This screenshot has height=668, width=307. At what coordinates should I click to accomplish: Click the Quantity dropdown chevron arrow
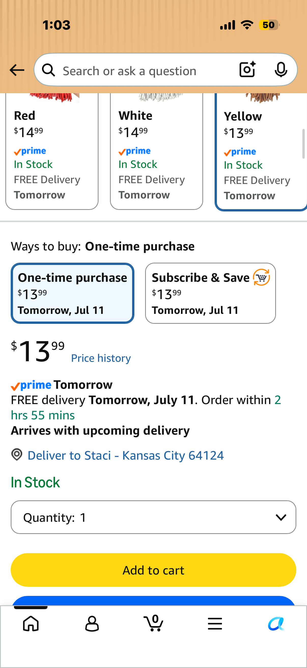click(x=281, y=518)
